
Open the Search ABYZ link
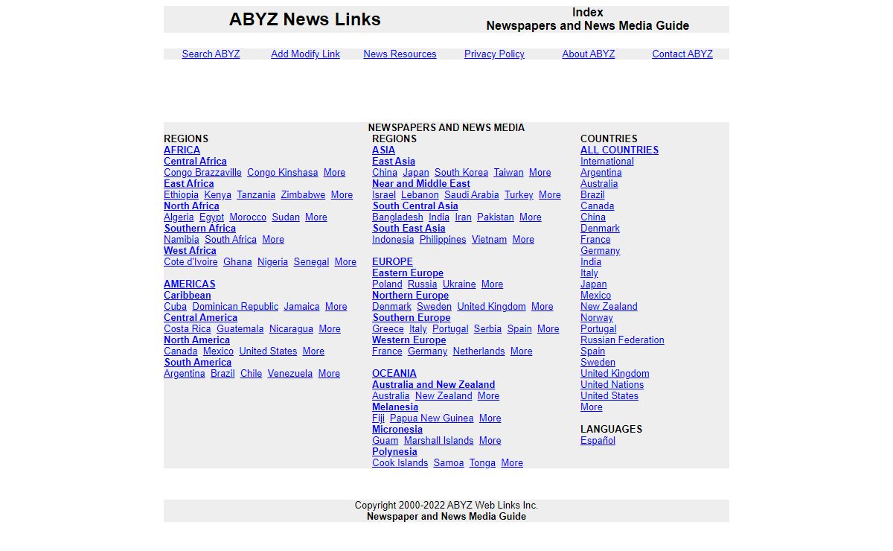211,54
